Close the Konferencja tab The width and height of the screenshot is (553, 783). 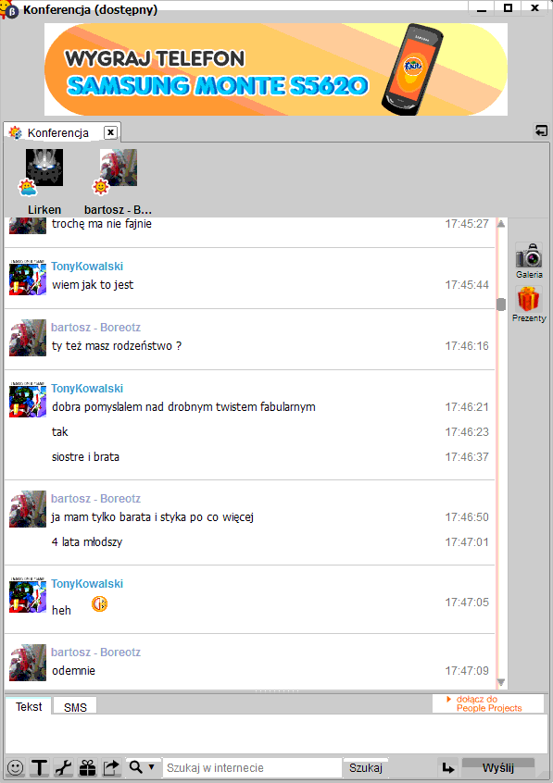110,132
